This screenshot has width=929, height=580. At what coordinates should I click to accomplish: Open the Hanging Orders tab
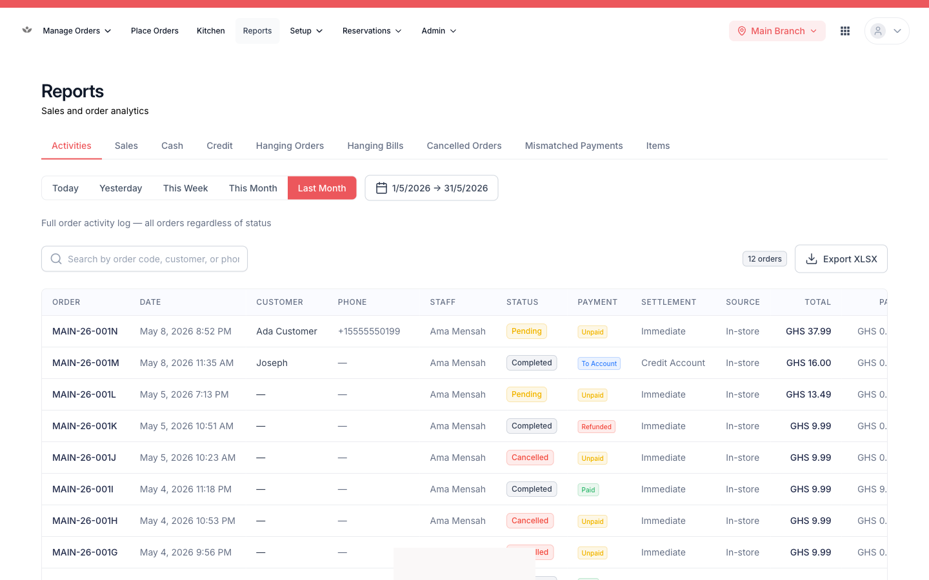tap(290, 146)
